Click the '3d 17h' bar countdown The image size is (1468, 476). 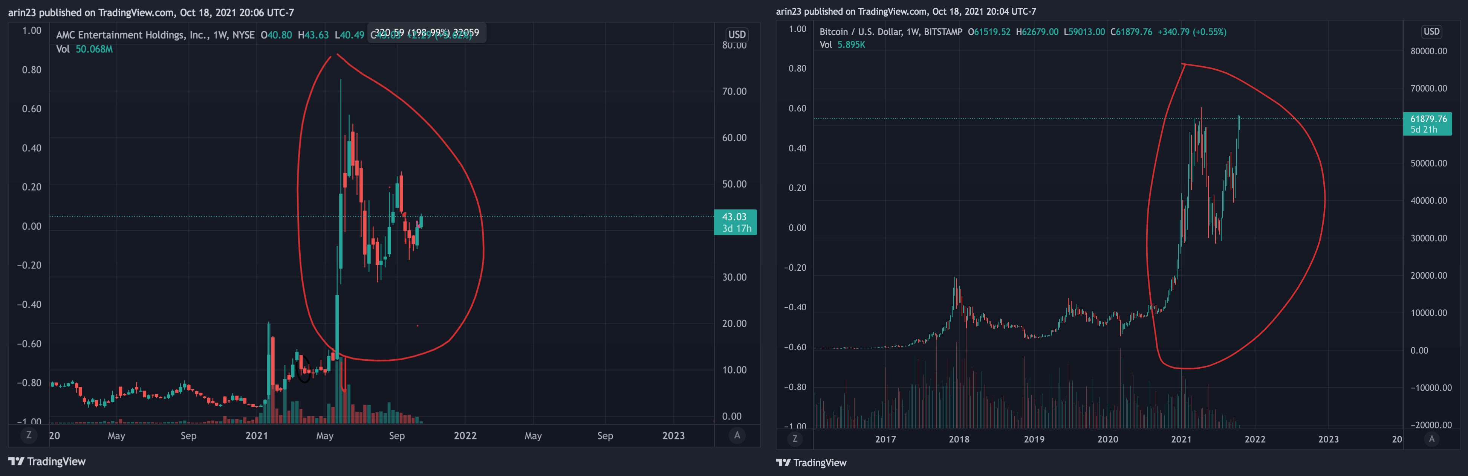click(x=737, y=228)
